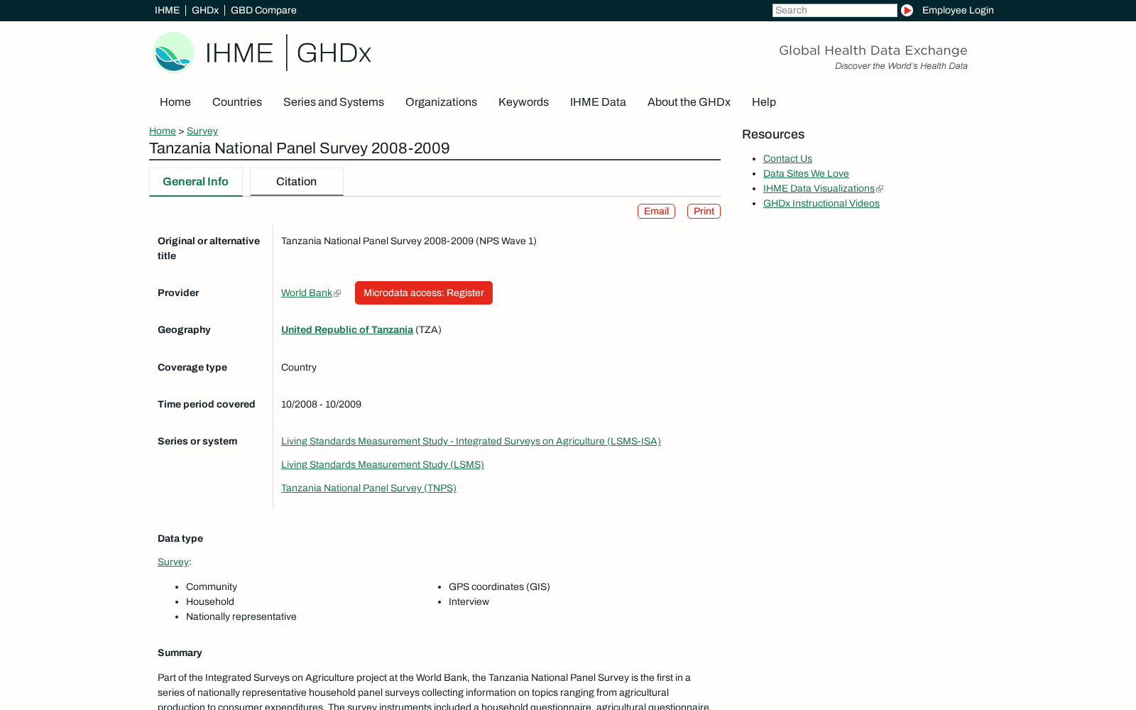Click the page title Tanzania National Panel Survey 2008-2009
The image size is (1136, 710).
click(300, 148)
